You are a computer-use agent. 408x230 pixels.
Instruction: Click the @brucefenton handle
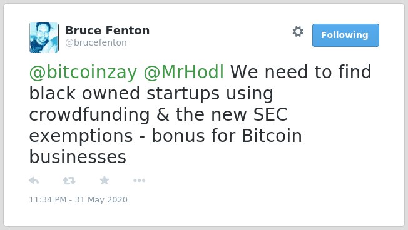click(x=96, y=42)
